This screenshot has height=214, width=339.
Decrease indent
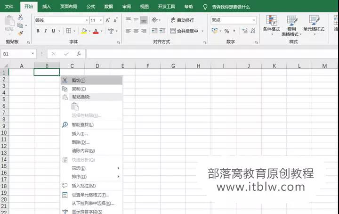tap(154, 31)
